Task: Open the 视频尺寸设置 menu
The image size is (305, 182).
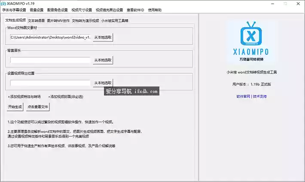Action: pos(82,10)
